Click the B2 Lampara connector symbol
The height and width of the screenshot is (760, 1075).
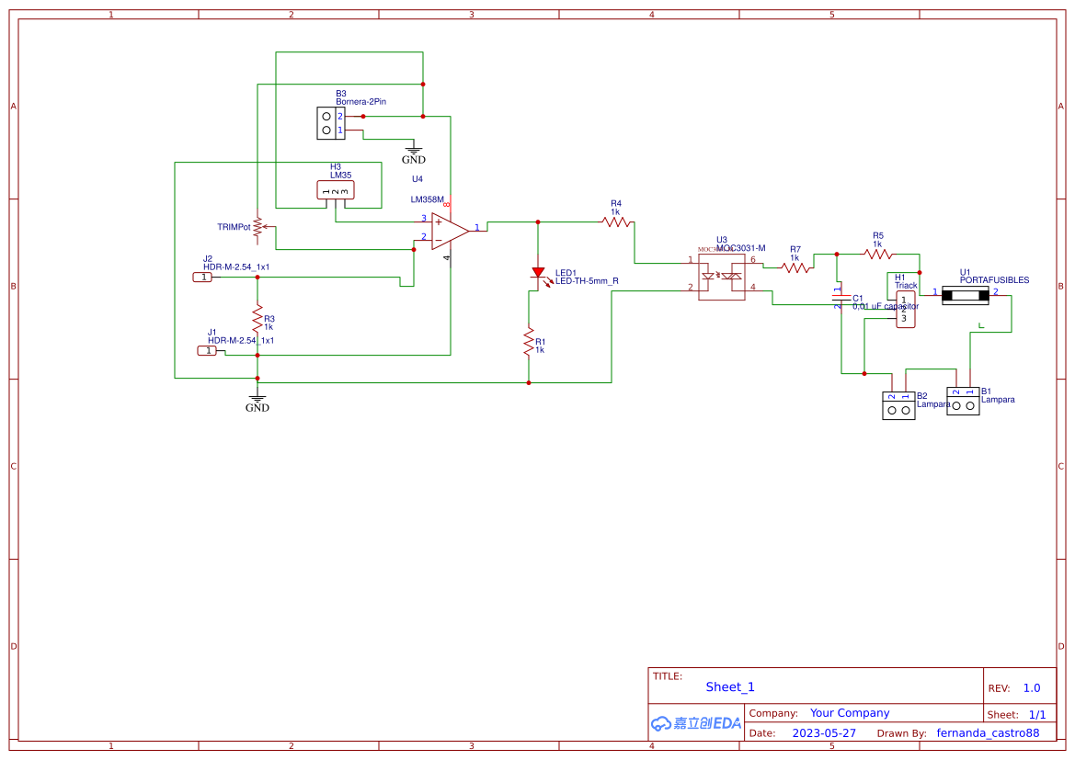898,406
